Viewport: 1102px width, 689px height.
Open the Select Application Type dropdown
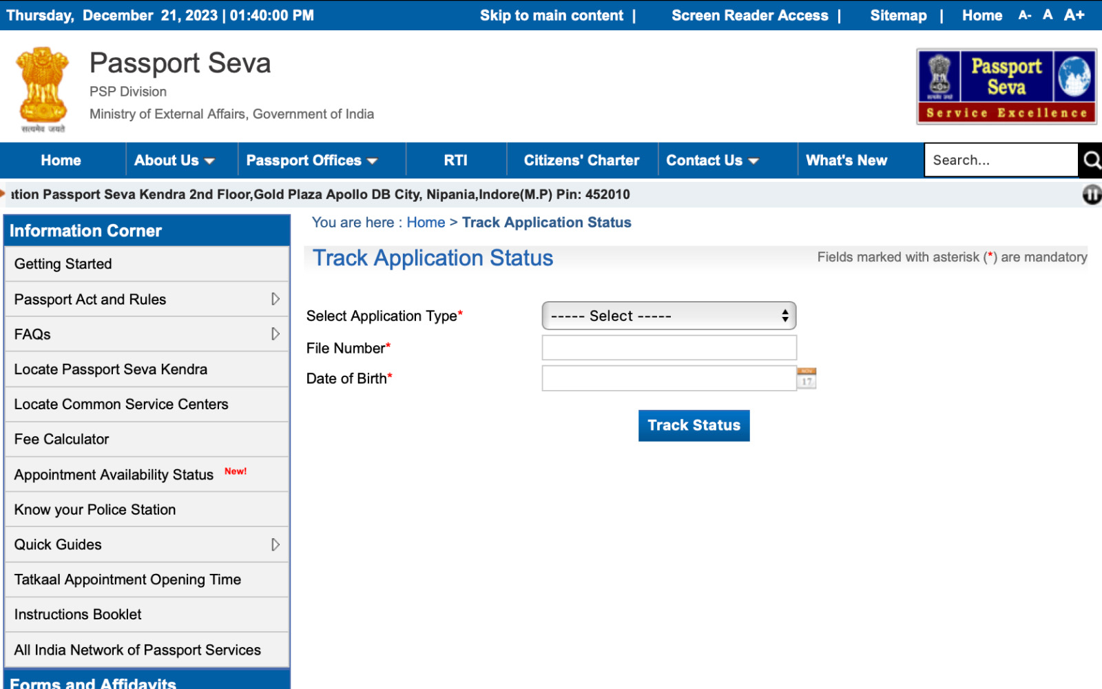tap(668, 316)
